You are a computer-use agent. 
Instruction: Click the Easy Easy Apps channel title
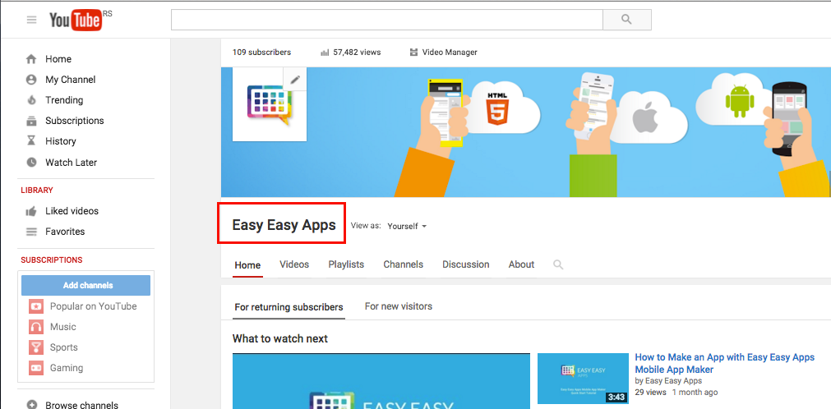click(284, 225)
